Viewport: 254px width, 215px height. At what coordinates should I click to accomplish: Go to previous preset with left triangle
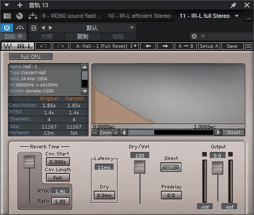(x=43, y=28)
